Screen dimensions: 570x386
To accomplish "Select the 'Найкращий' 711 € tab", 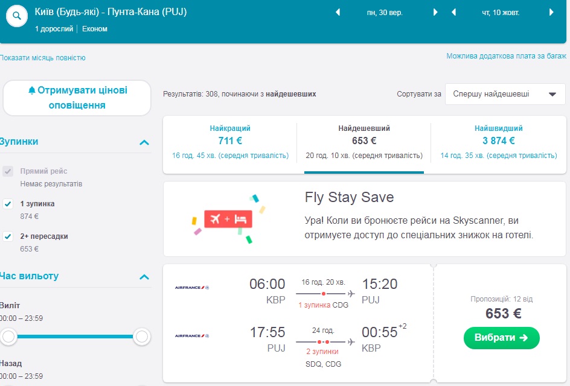I will tap(230, 142).
